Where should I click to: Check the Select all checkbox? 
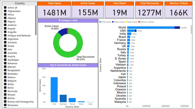[x=5, y=8]
